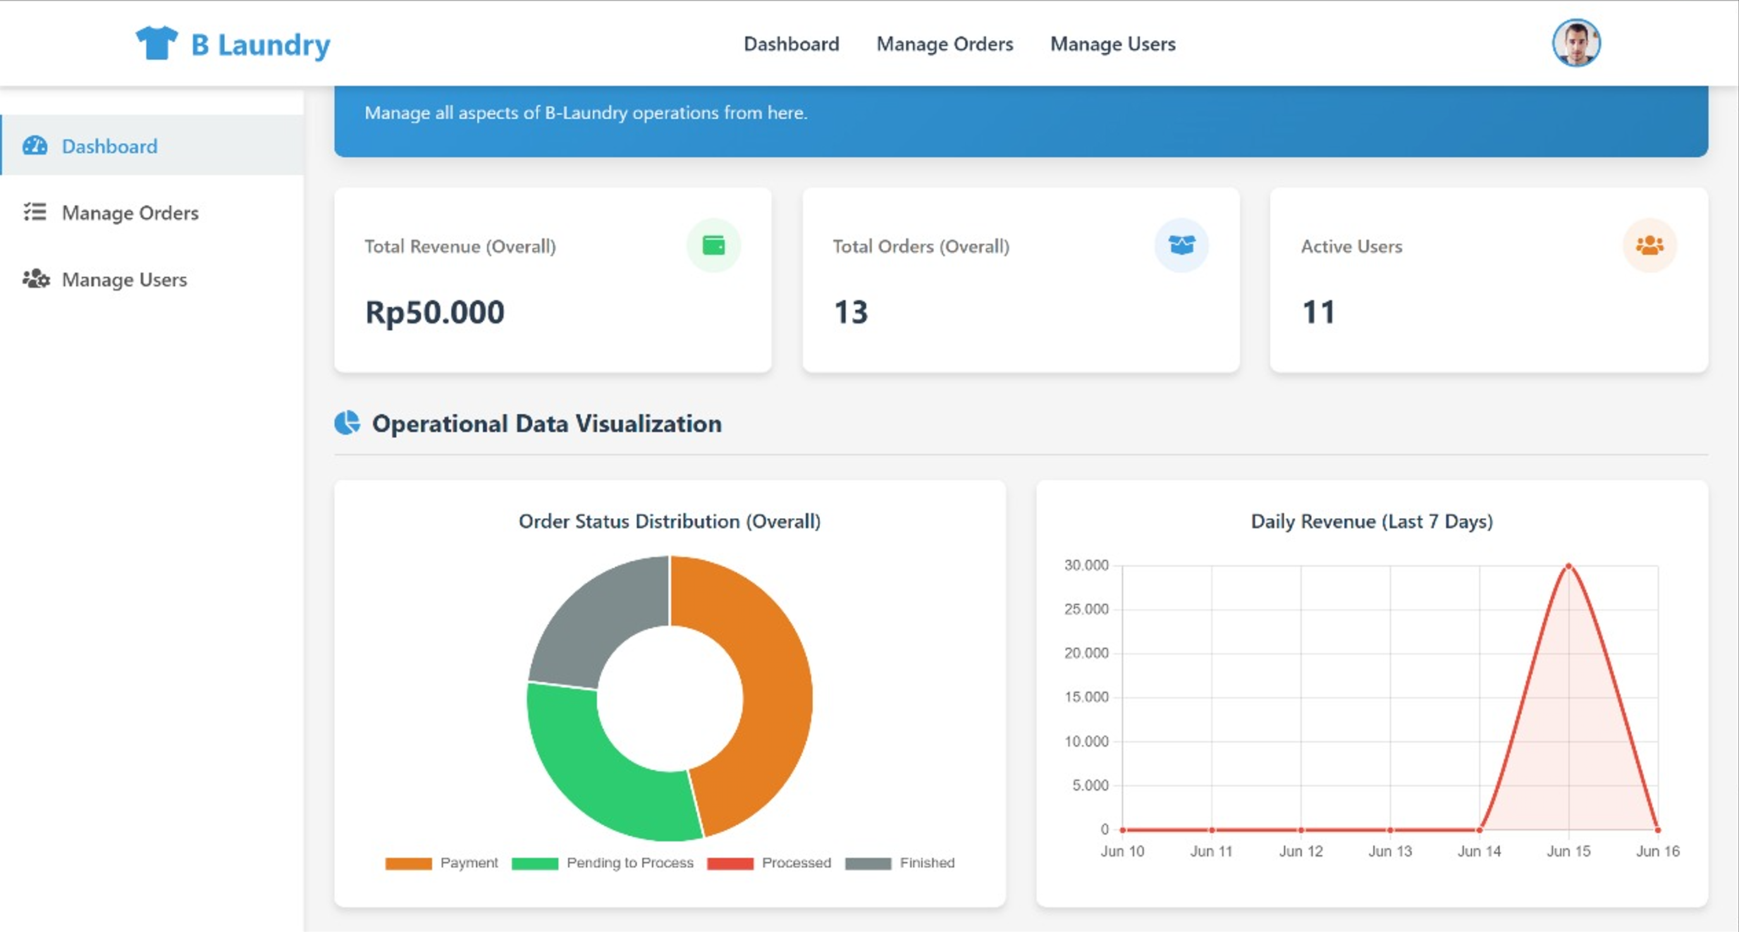The width and height of the screenshot is (1739, 932).
Task: Select Manage Orders in the top navbar
Action: [945, 44]
